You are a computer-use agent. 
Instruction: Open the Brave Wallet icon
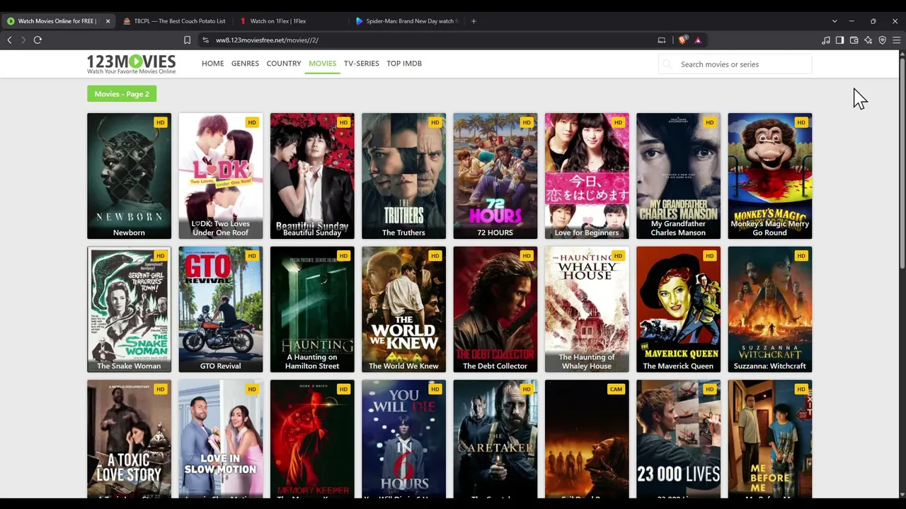tap(854, 40)
